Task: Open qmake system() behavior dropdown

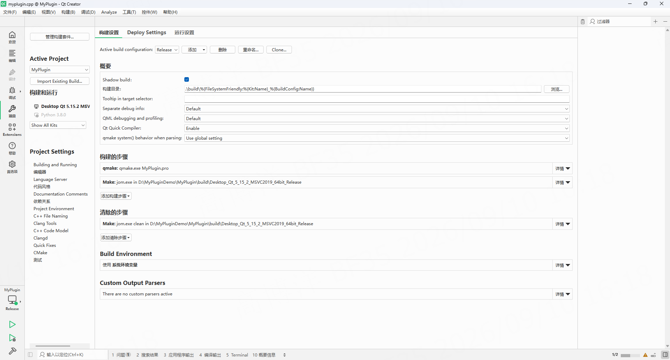Action: (x=377, y=138)
